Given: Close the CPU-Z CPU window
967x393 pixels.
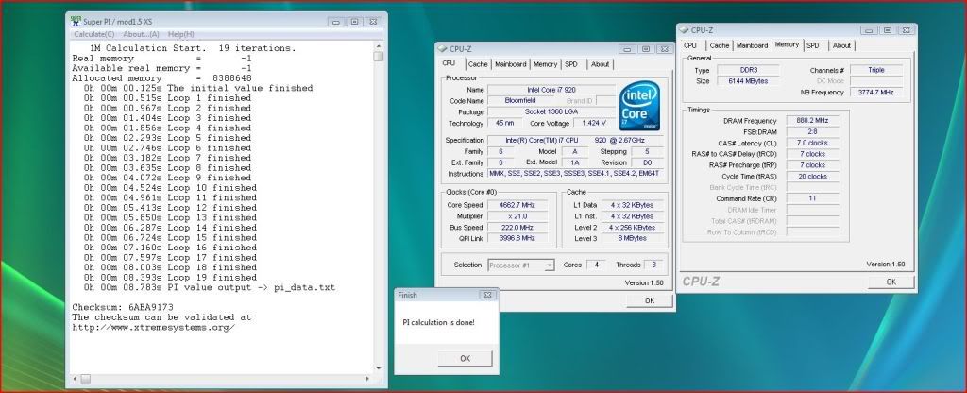Looking at the screenshot, I should [664, 49].
